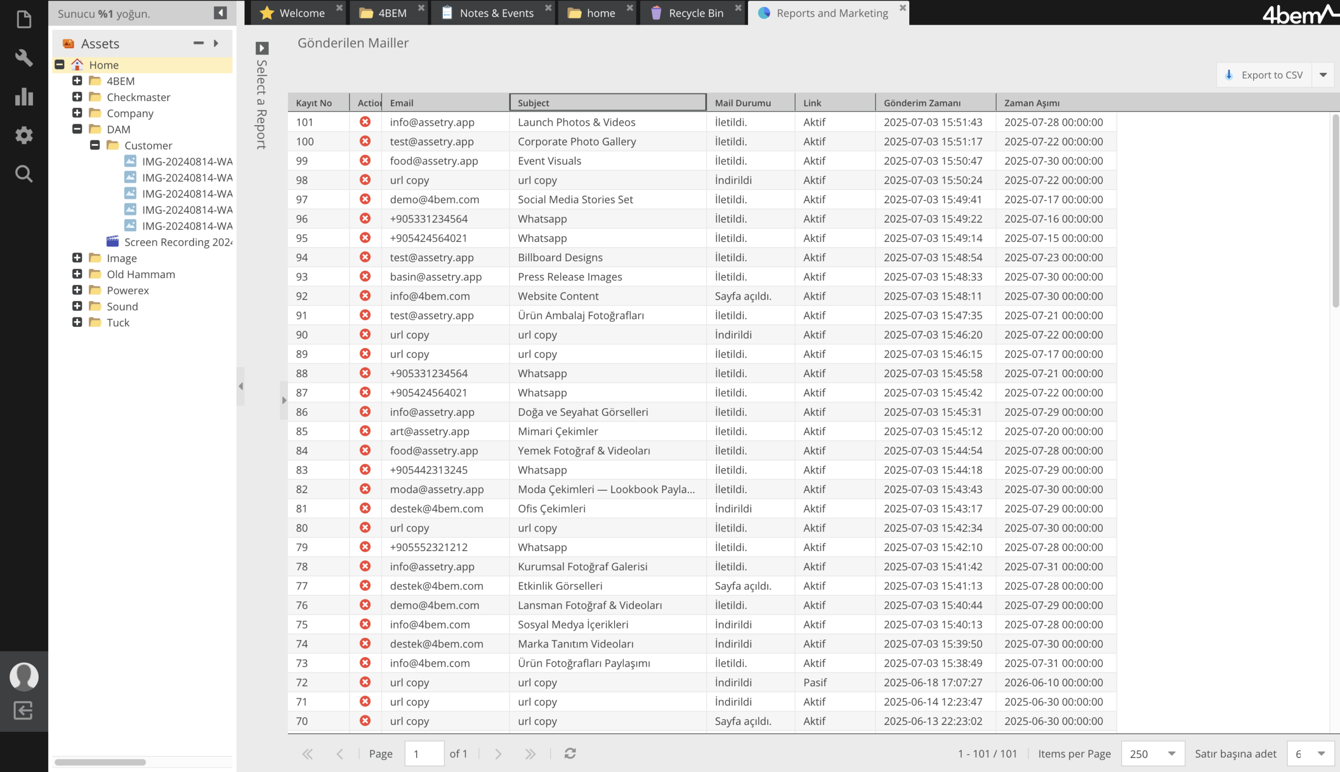The width and height of the screenshot is (1340, 772).
Task: Open the Documents icon in left sidebar
Action: 24,19
